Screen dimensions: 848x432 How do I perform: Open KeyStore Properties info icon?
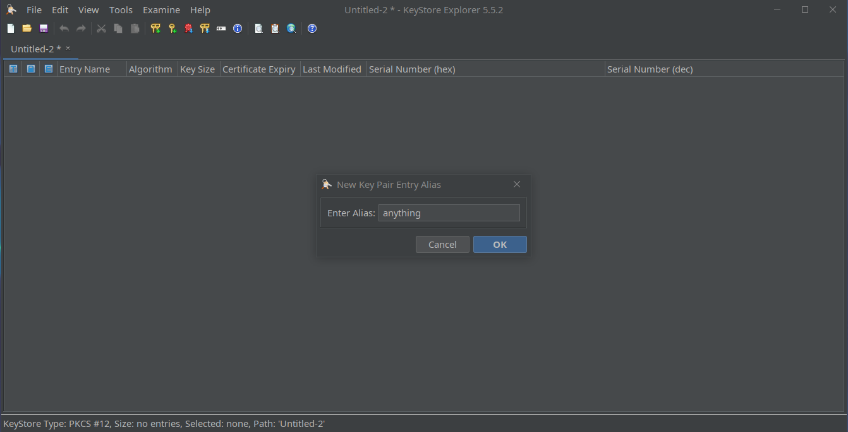click(238, 28)
